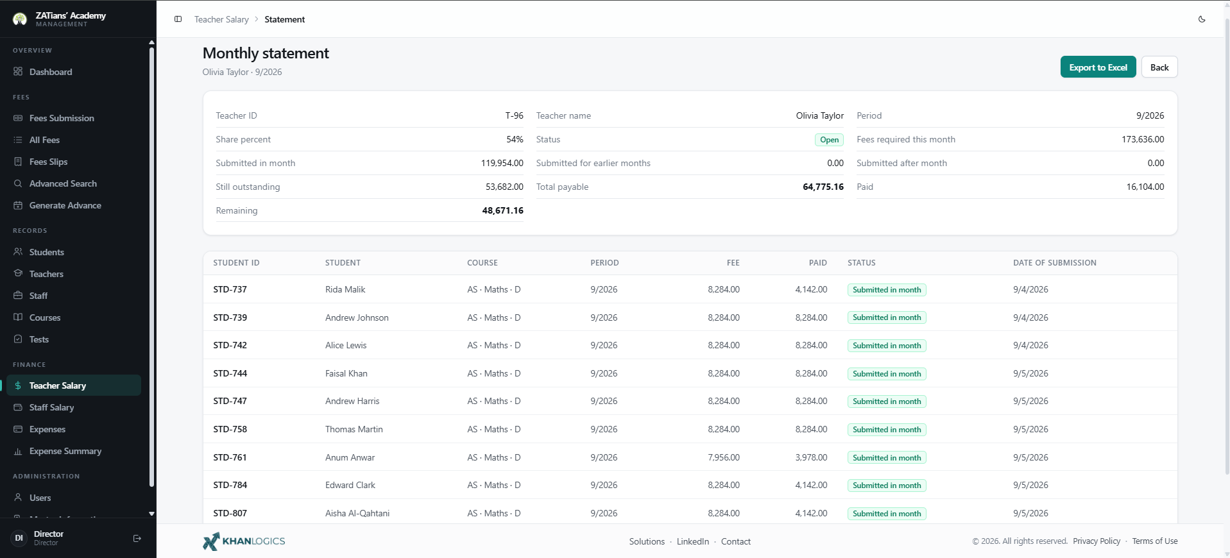Open the Solutions footer link
This screenshot has width=1230, height=558.
[647, 541]
